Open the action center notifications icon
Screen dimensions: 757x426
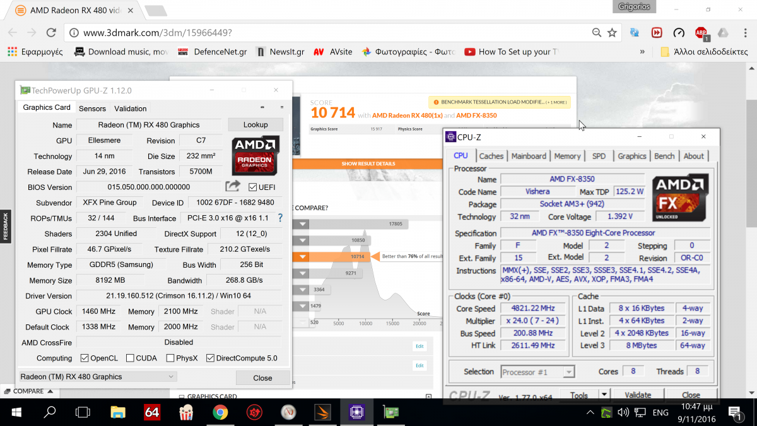click(735, 413)
